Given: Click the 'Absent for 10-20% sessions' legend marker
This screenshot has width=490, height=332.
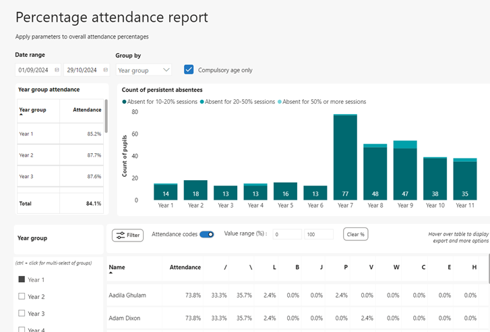Looking at the screenshot, I should coord(125,102).
